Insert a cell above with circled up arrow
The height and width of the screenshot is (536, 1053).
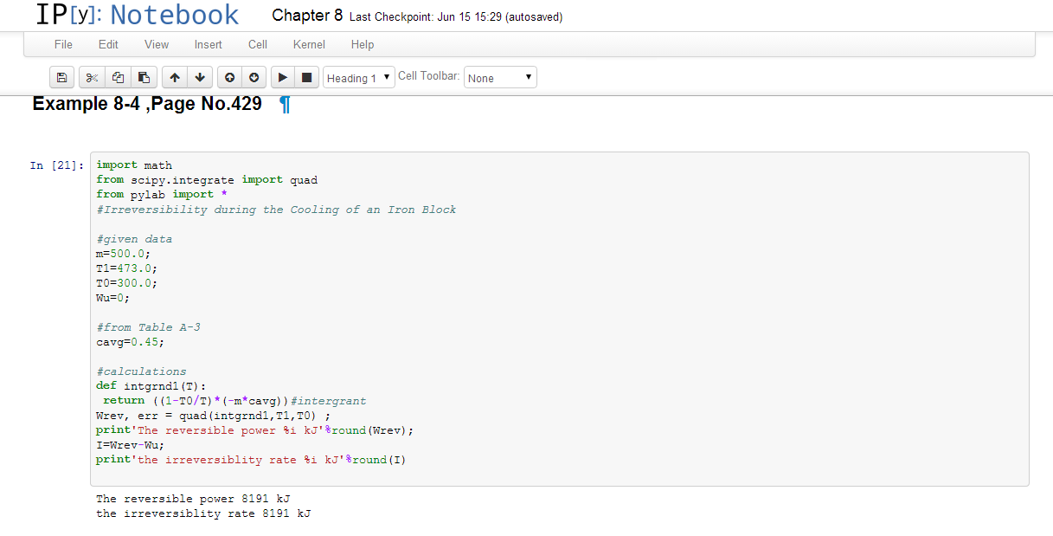pos(229,78)
